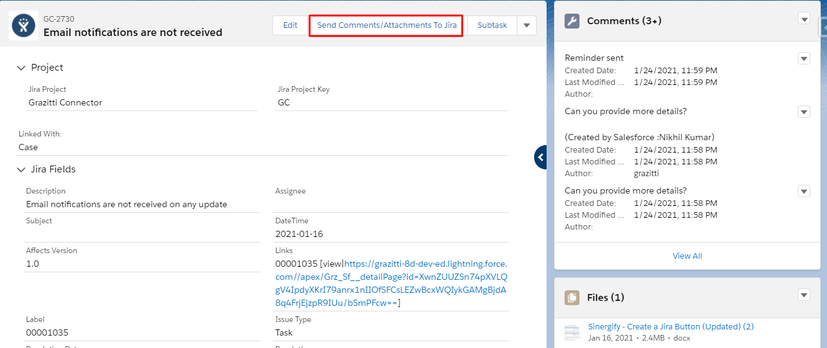
Task: Collapse the Project section
Action: (22, 68)
